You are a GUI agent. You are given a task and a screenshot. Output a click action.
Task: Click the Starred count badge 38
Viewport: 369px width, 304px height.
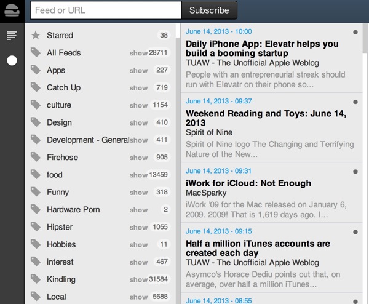coord(164,35)
